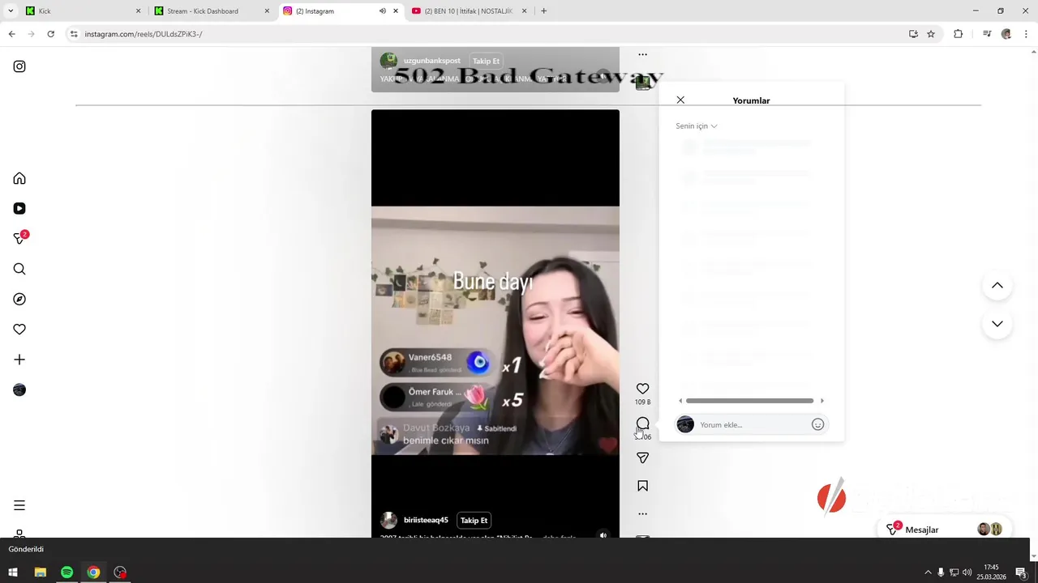Viewport: 1038px width, 583px height.
Task: Open the Windows notification center
Action: 1022,572
